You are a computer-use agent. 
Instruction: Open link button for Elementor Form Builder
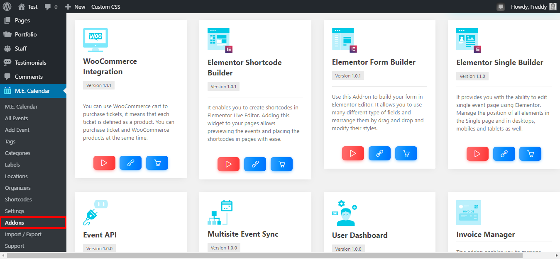tap(379, 153)
